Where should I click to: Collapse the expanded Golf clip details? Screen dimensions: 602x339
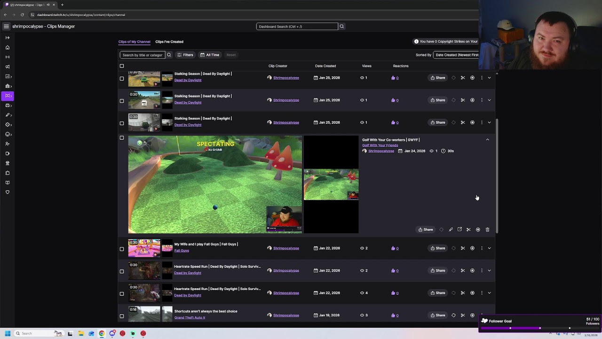pos(487,140)
